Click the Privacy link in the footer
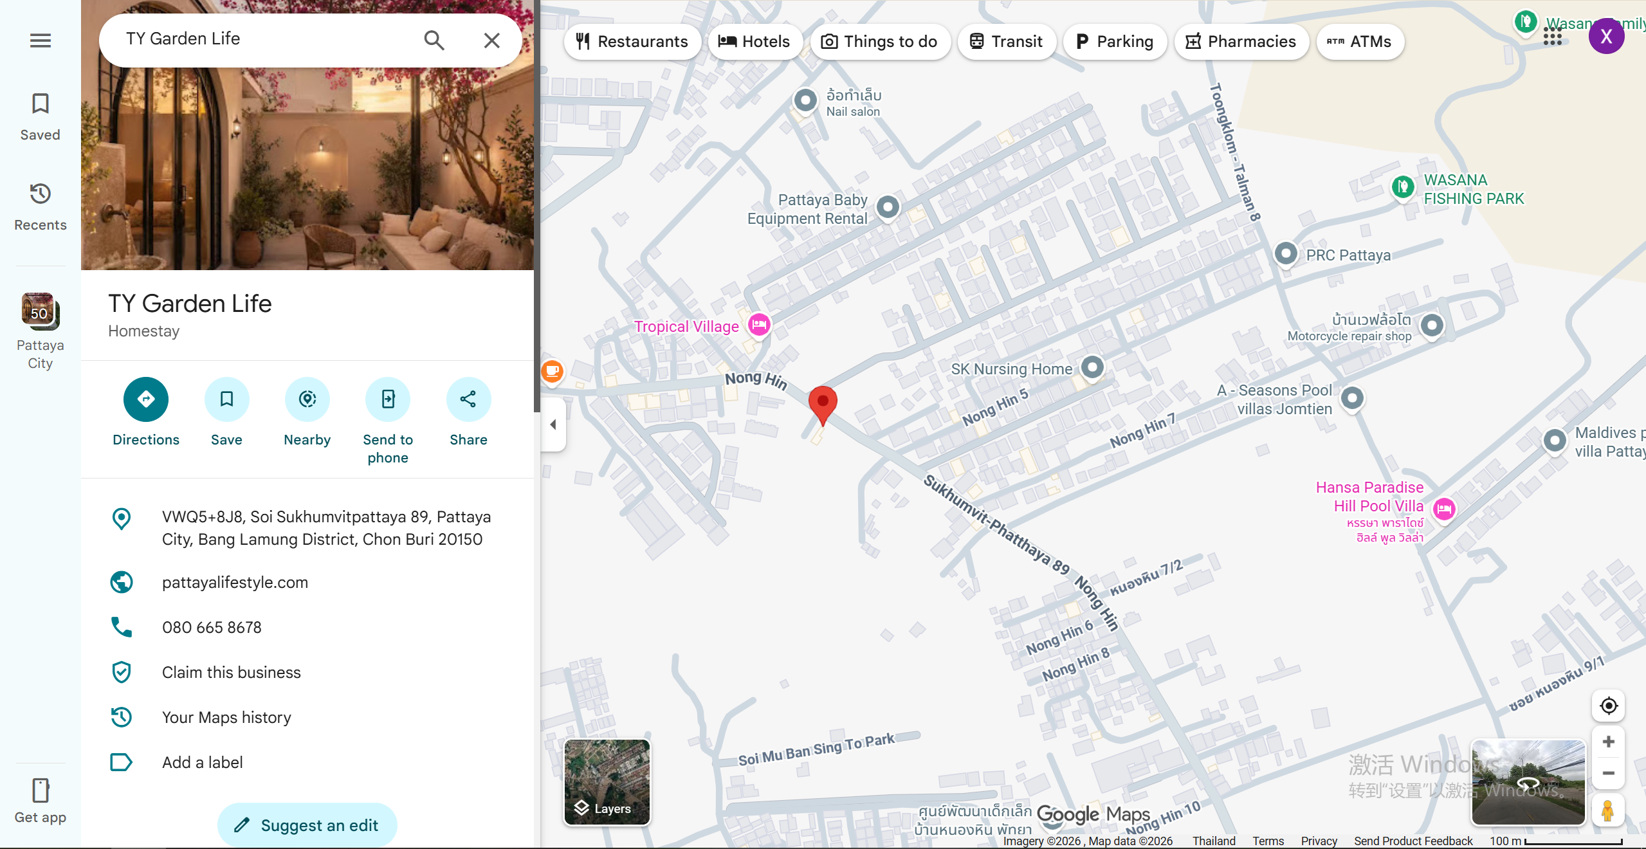 [x=1319, y=841]
